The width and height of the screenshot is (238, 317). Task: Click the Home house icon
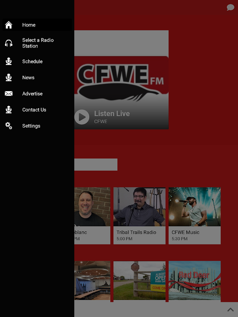(8, 25)
